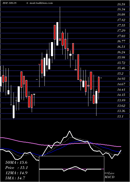Image resolution: width=130 pixels, height=182 pixels.
Task: Click the 50MA : 15.6 reading
Action: click(16, 162)
